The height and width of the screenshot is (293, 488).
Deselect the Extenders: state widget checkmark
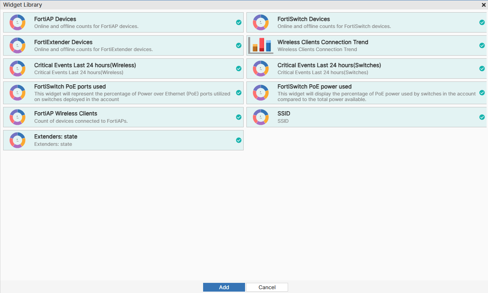pyautogui.click(x=239, y=140)
